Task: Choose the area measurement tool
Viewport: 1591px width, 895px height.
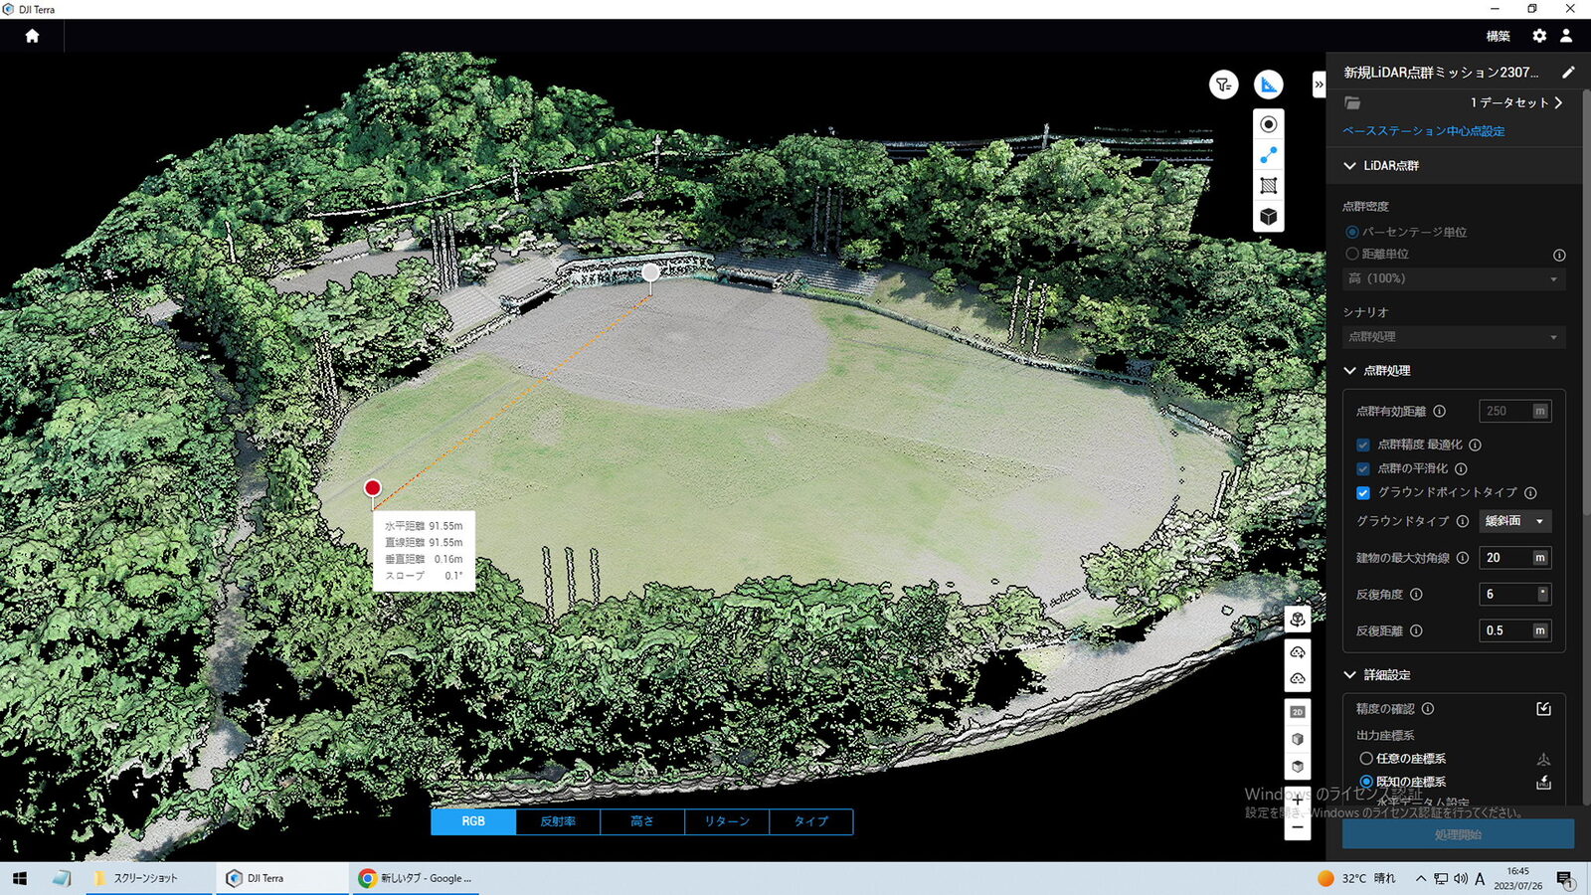Action: point(1268,186)
